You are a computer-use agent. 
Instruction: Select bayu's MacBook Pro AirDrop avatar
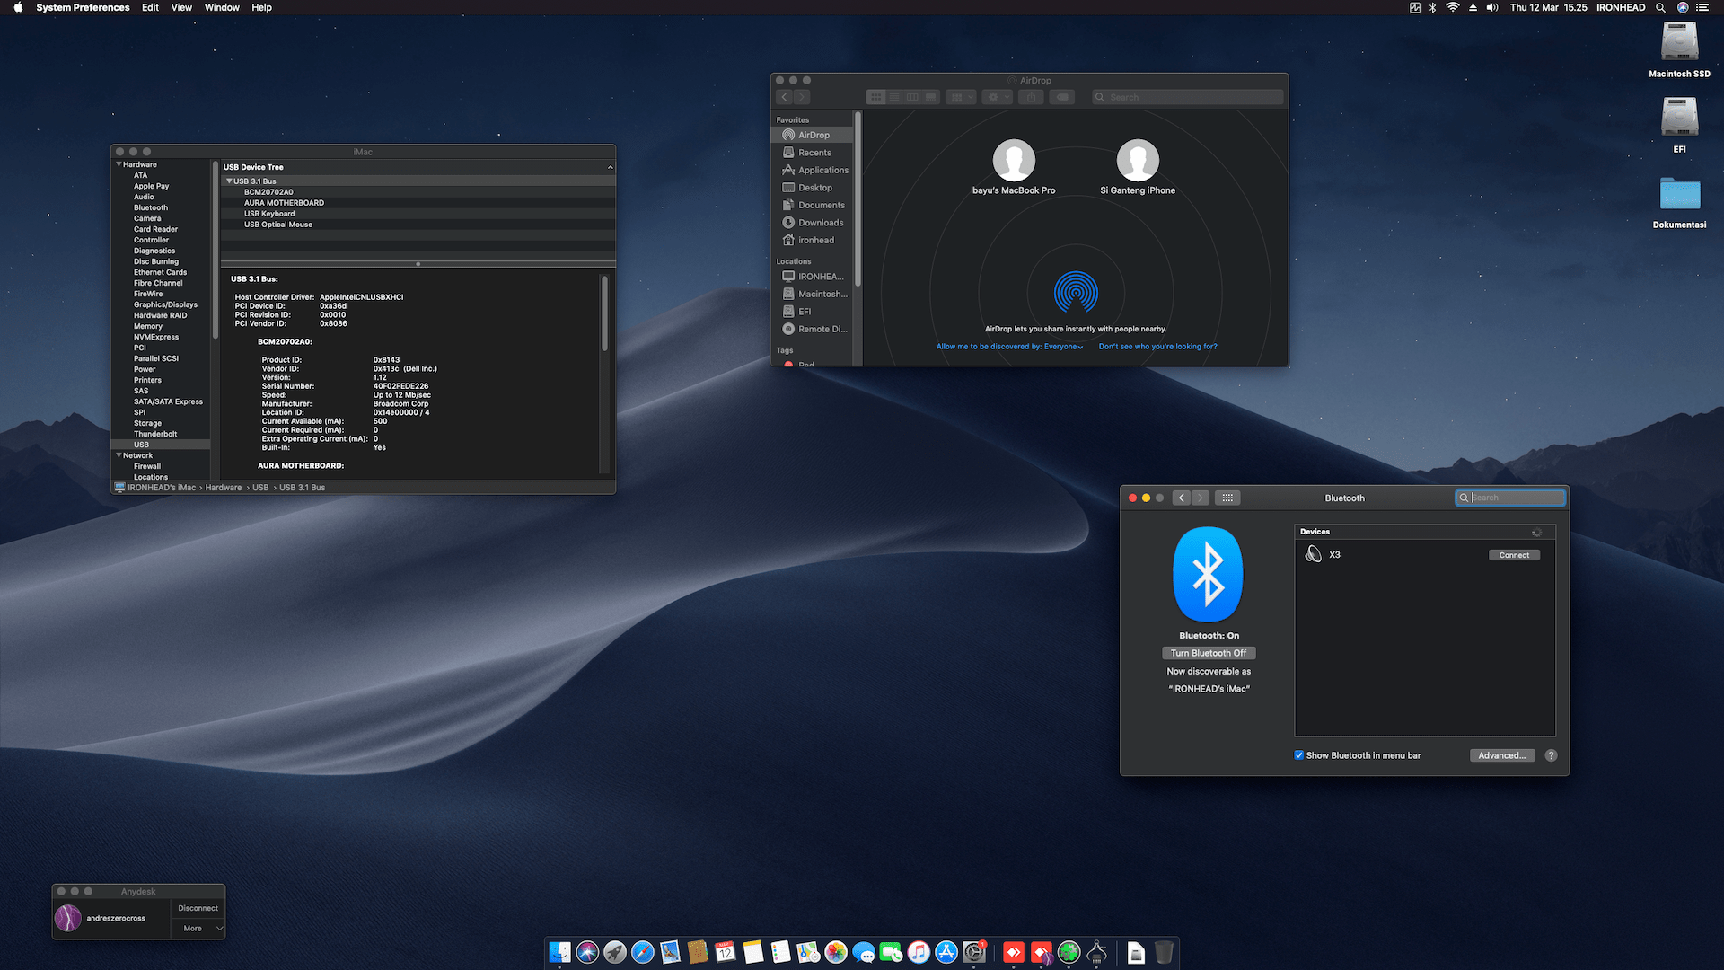point(1014,161)
